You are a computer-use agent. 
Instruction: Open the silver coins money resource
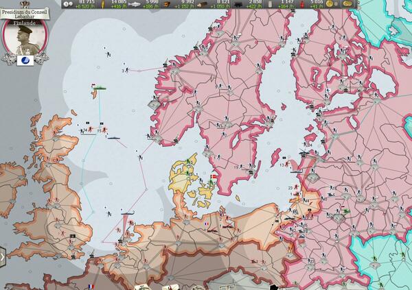tap(68, 3)
